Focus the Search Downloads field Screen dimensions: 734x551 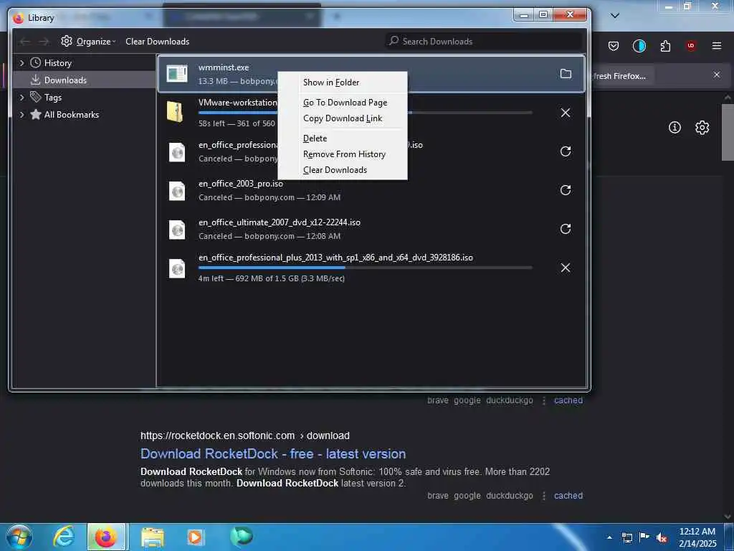click(485, 41)
